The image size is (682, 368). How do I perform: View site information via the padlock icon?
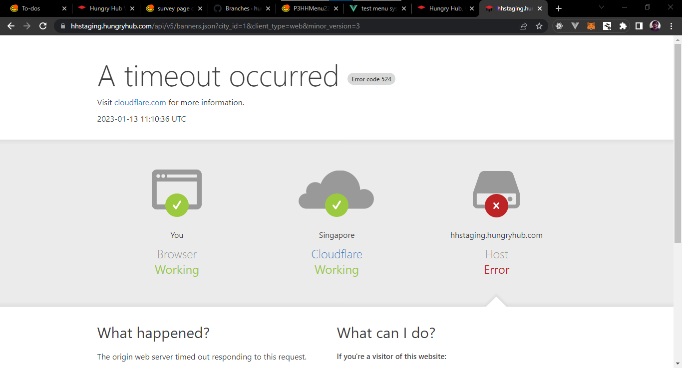[x=63, y=26]
